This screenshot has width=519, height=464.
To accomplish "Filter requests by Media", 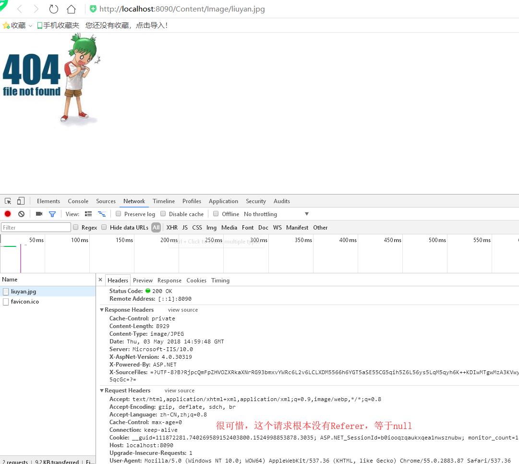I will point(229,228).
